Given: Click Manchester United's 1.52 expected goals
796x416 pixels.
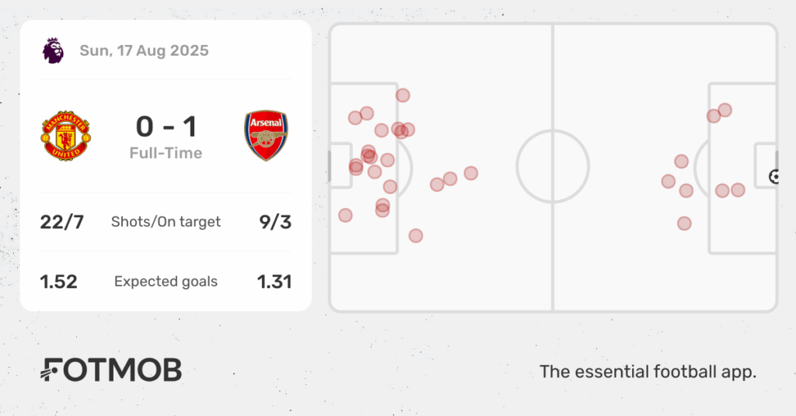Looking at the screenshot, I should tap(59, 282).
